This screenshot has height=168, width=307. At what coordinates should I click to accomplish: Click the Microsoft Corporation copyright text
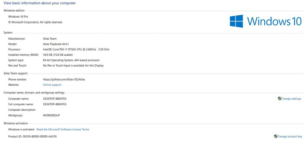pyautogui.click(x=35, y=22)
